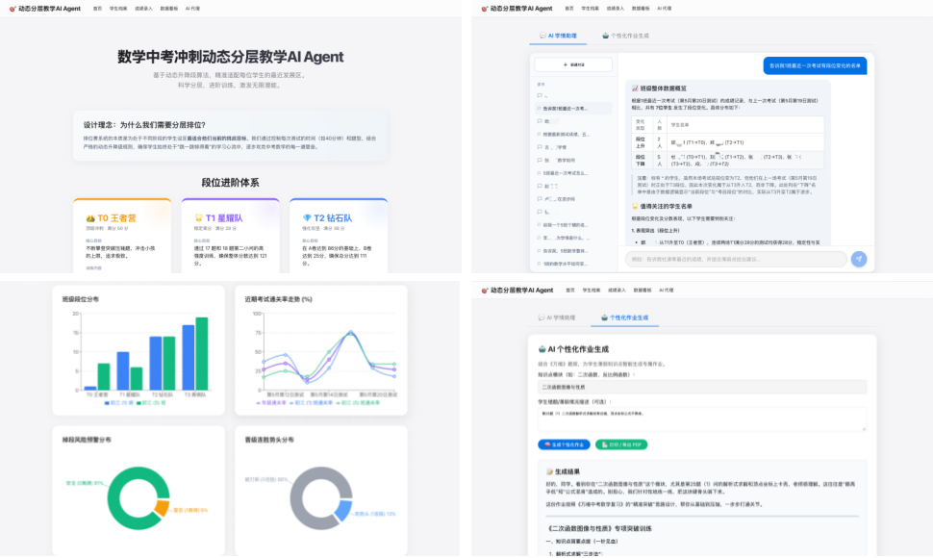
Task: Click the send message paper-plane icon
Action: click(x=859, y=259)
